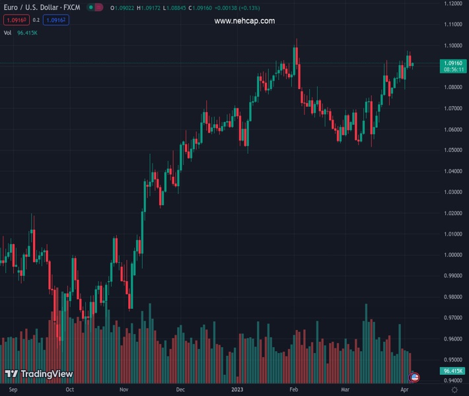Image resolution: width=469 pixels, height=396 pixels.
Task: Click the Nov label on time axis
Action: click(124, 390)
